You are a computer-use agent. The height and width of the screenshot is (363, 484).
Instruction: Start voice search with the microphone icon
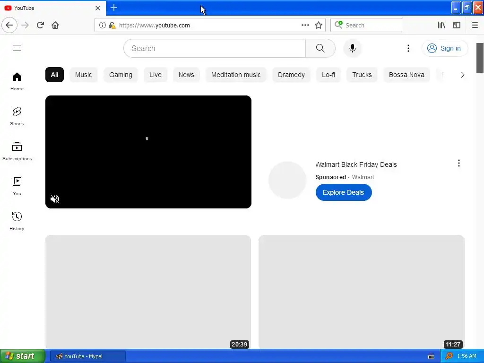[353, 48]
